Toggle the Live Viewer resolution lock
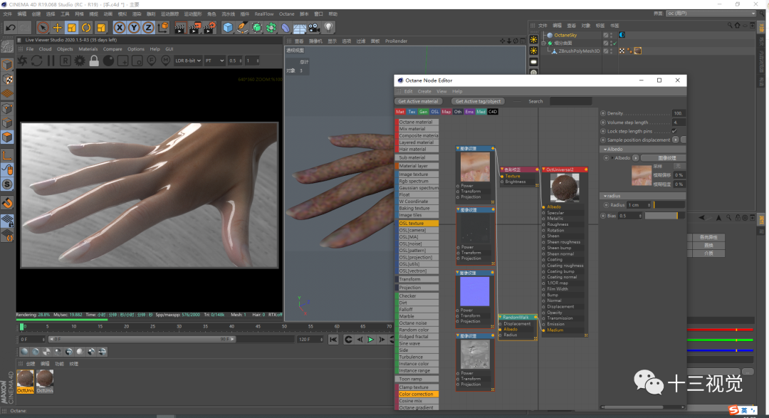This screenshot has width=769, height=418. [94, 61]
